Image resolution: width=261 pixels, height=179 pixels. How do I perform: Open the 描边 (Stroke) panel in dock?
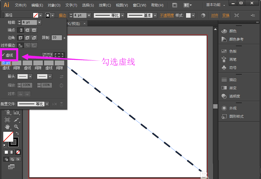pos(229,80)
